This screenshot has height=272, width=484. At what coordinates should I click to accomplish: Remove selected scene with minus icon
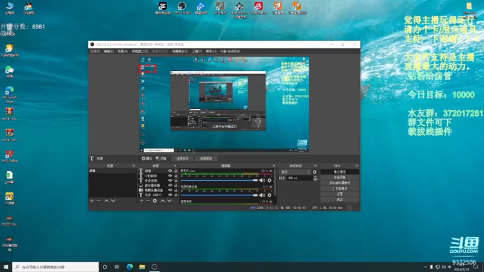point(99,201)
